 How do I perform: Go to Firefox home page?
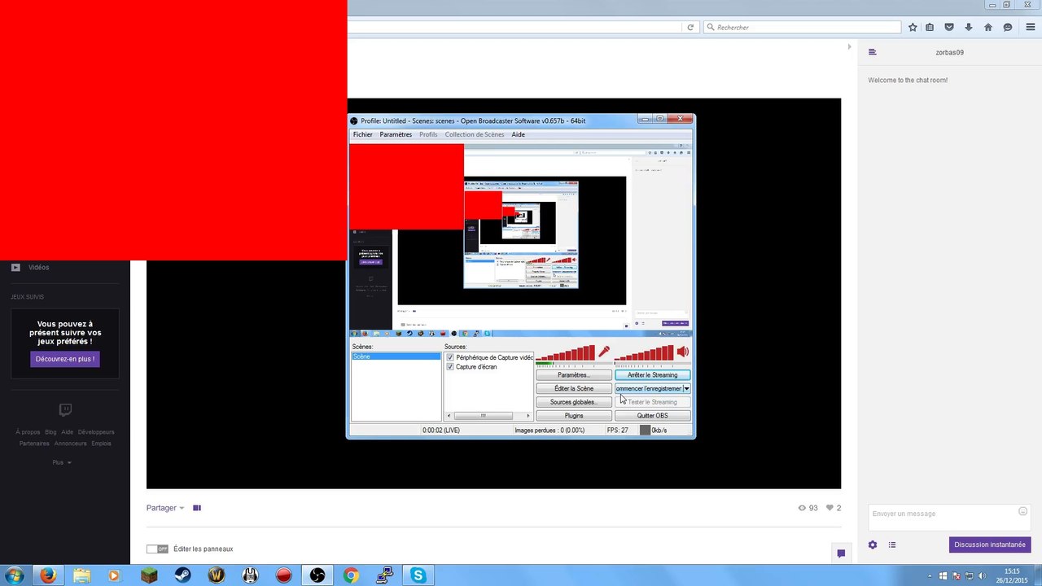click(x=988, y=27)
